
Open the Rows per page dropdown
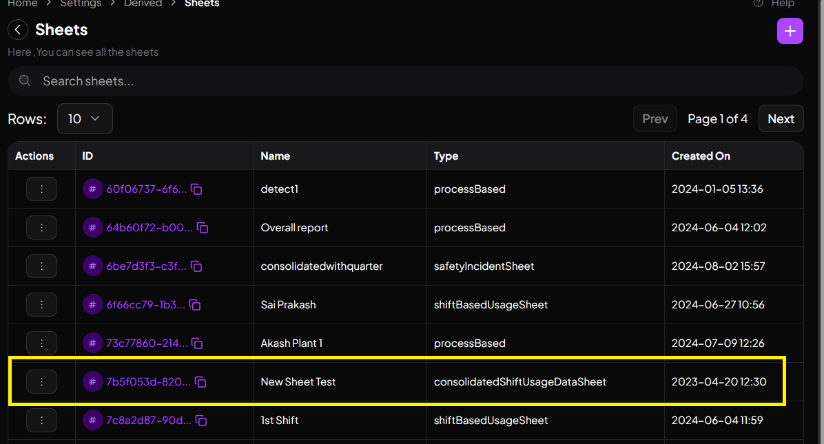tap(85, 118)
